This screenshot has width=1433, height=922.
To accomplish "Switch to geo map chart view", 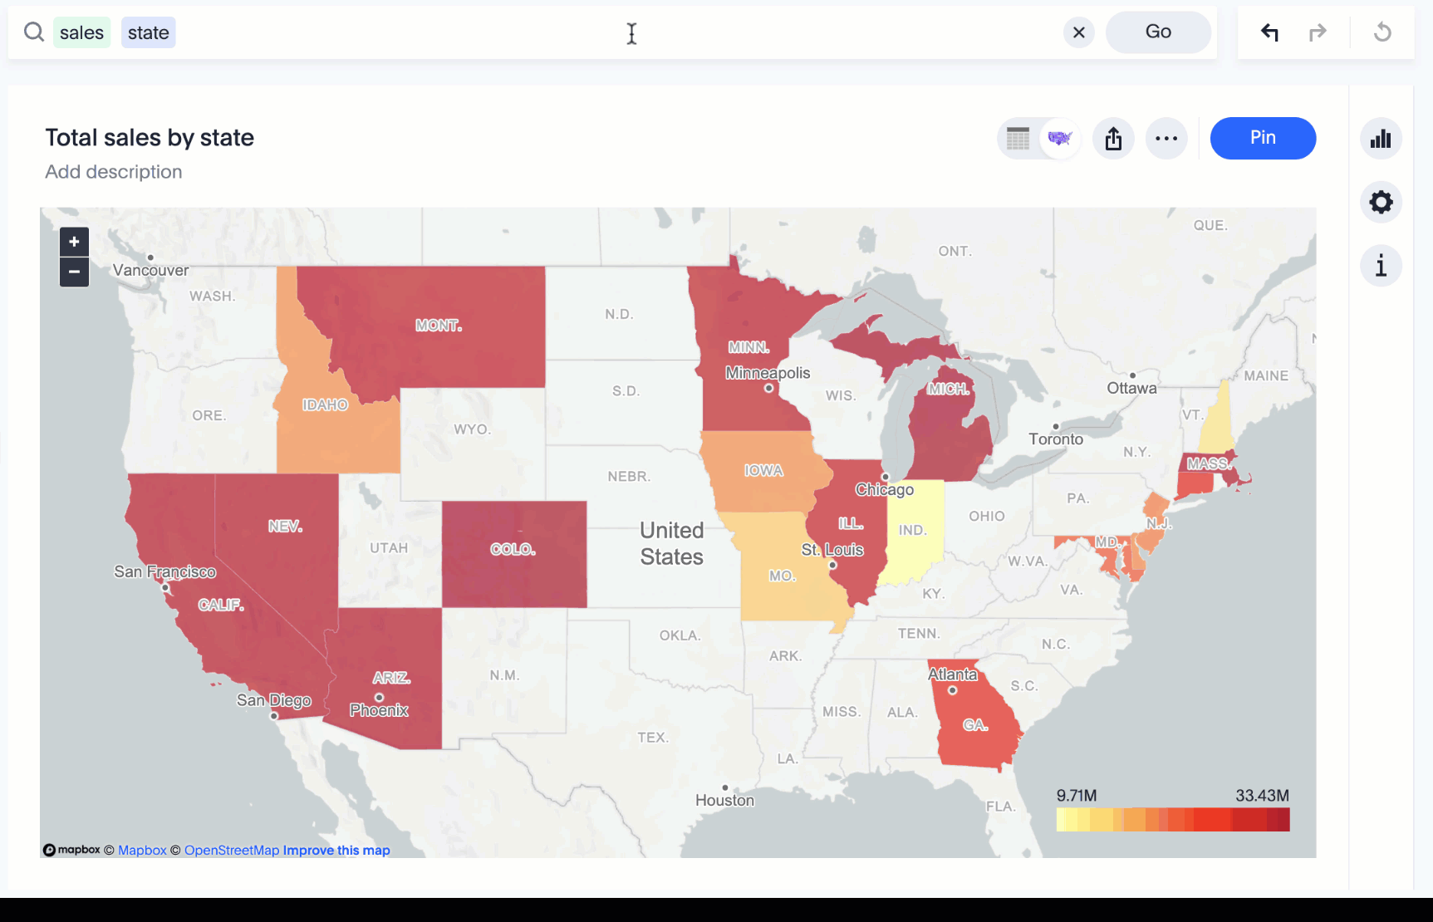I will (1059, 139).
